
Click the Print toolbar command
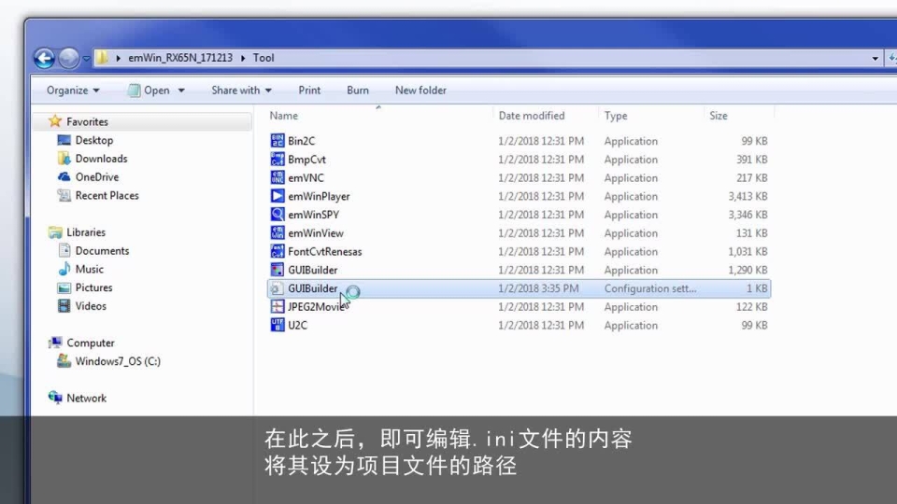309,91
